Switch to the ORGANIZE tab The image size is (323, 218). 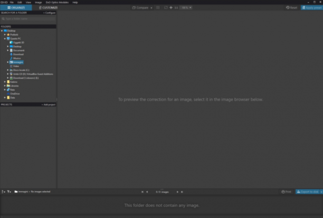tap(16, 7)
